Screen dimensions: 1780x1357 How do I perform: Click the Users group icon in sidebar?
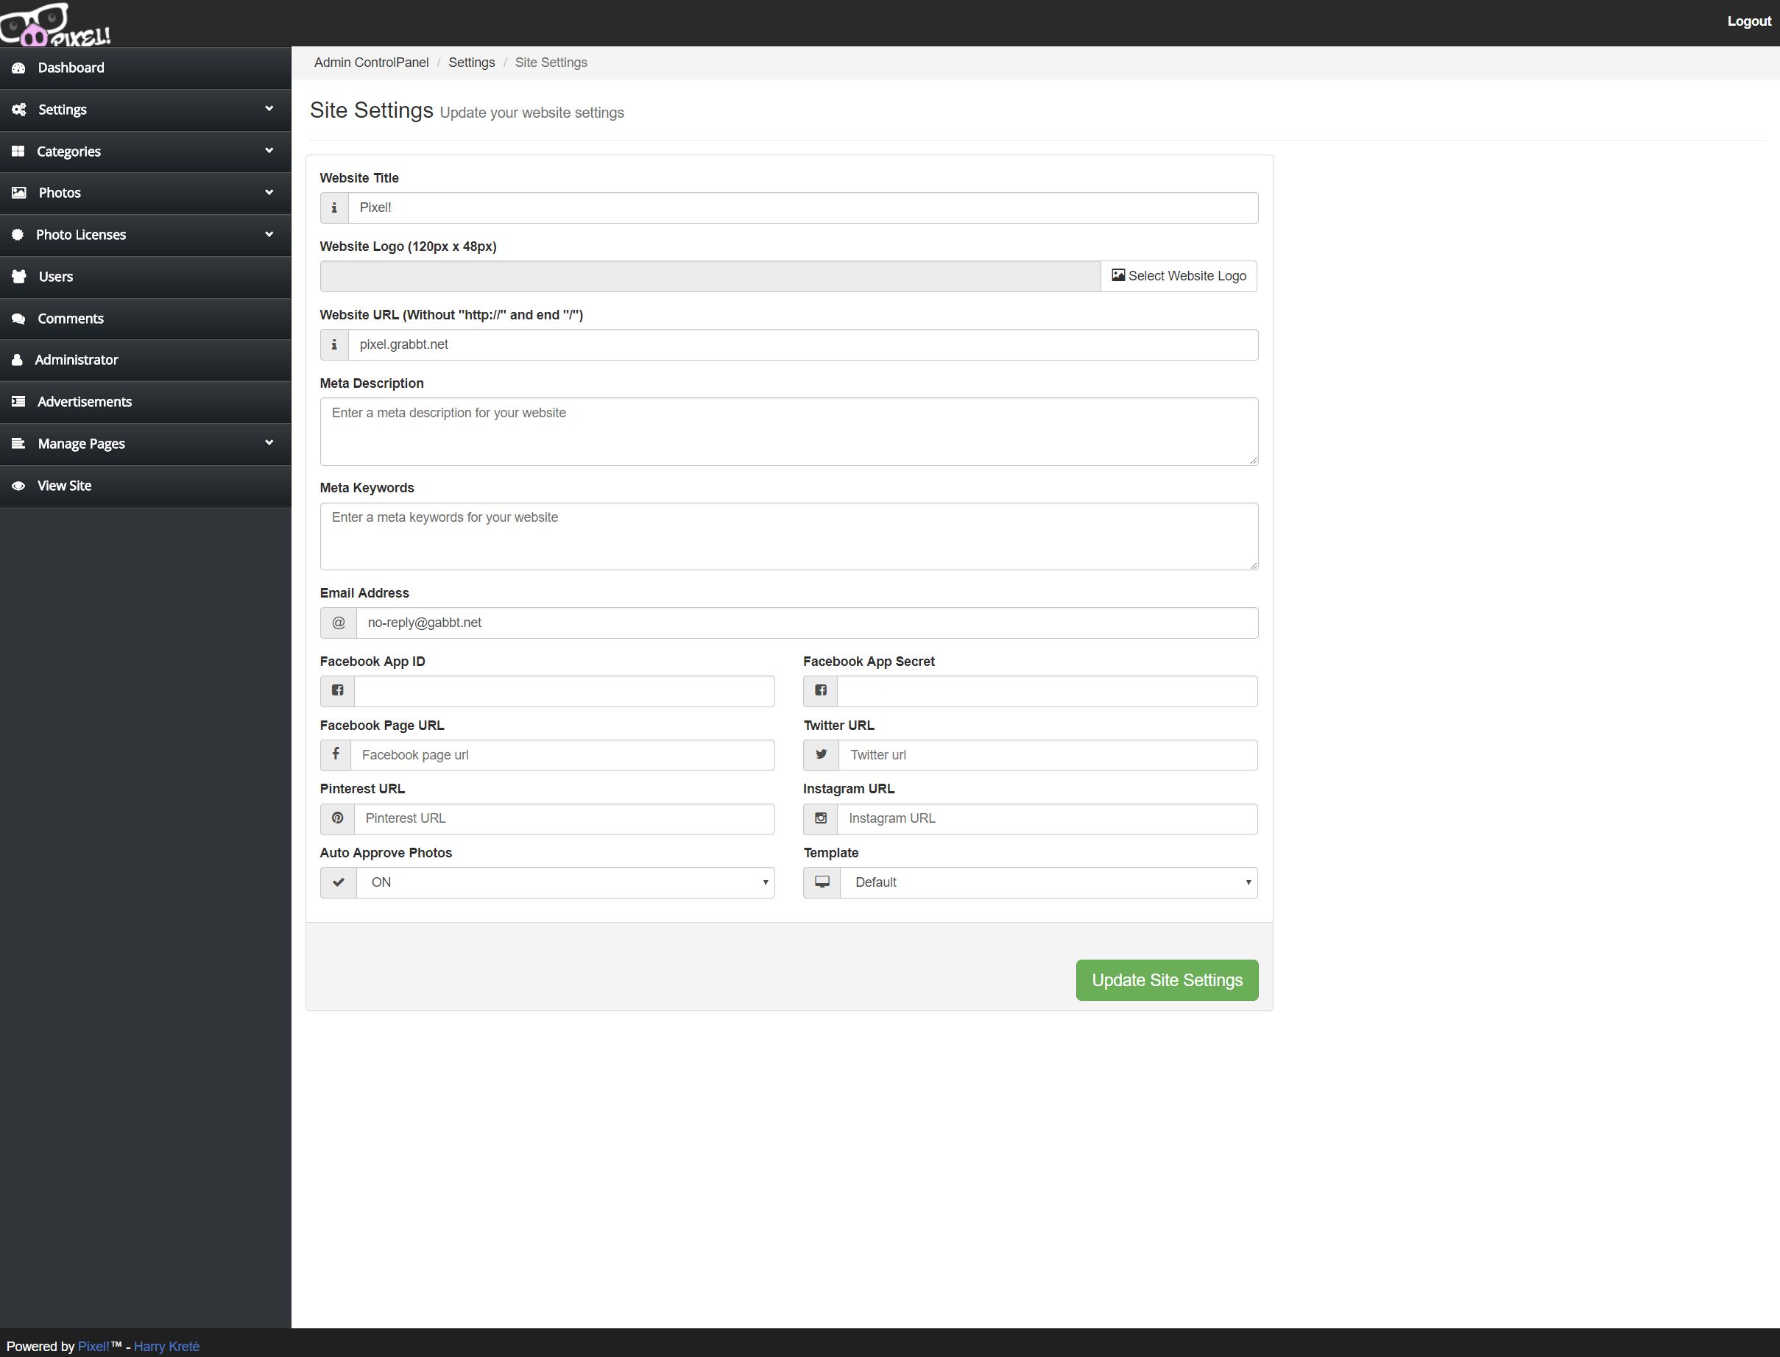[x=18, y=276]
